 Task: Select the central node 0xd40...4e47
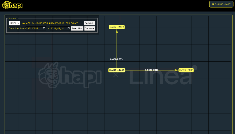117,70
